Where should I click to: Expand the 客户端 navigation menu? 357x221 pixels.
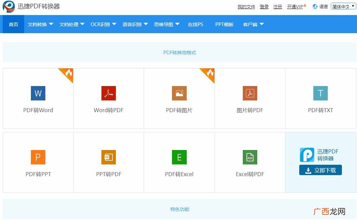click(x=253, y=24)
